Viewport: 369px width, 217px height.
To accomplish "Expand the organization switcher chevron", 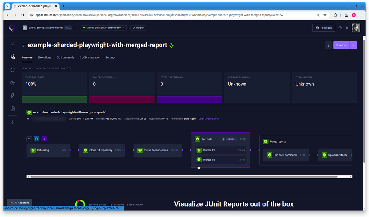I will click(x=74, y=28).
